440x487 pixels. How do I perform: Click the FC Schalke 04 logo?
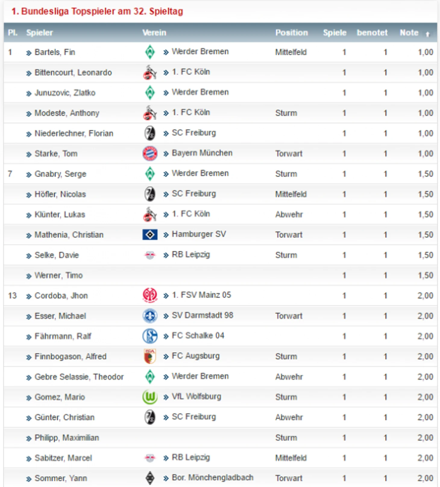pyautogui.click(x=150, y=336)
